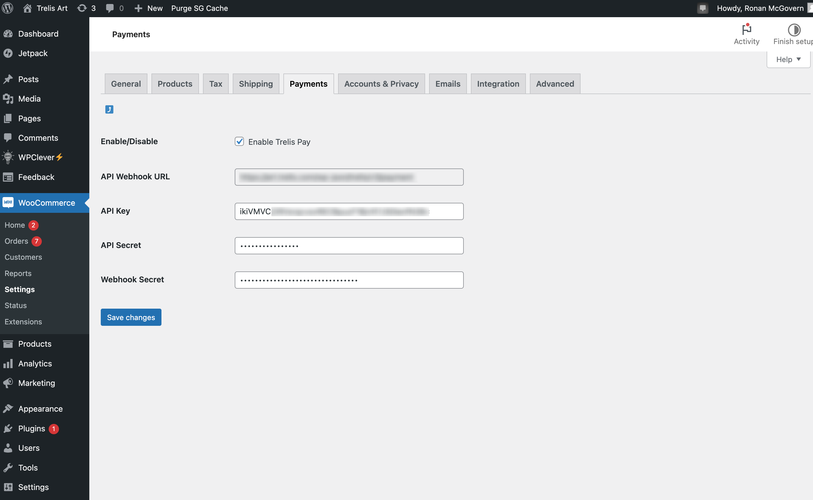The height and width of the screenshot is (500, 813).
Task: Expand the Help dropdown
Action: coord(788,59)
